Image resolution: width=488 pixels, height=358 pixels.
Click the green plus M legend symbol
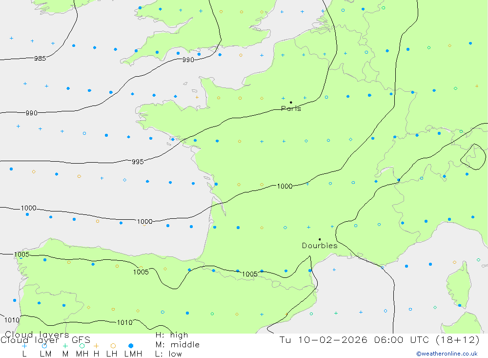65,346
